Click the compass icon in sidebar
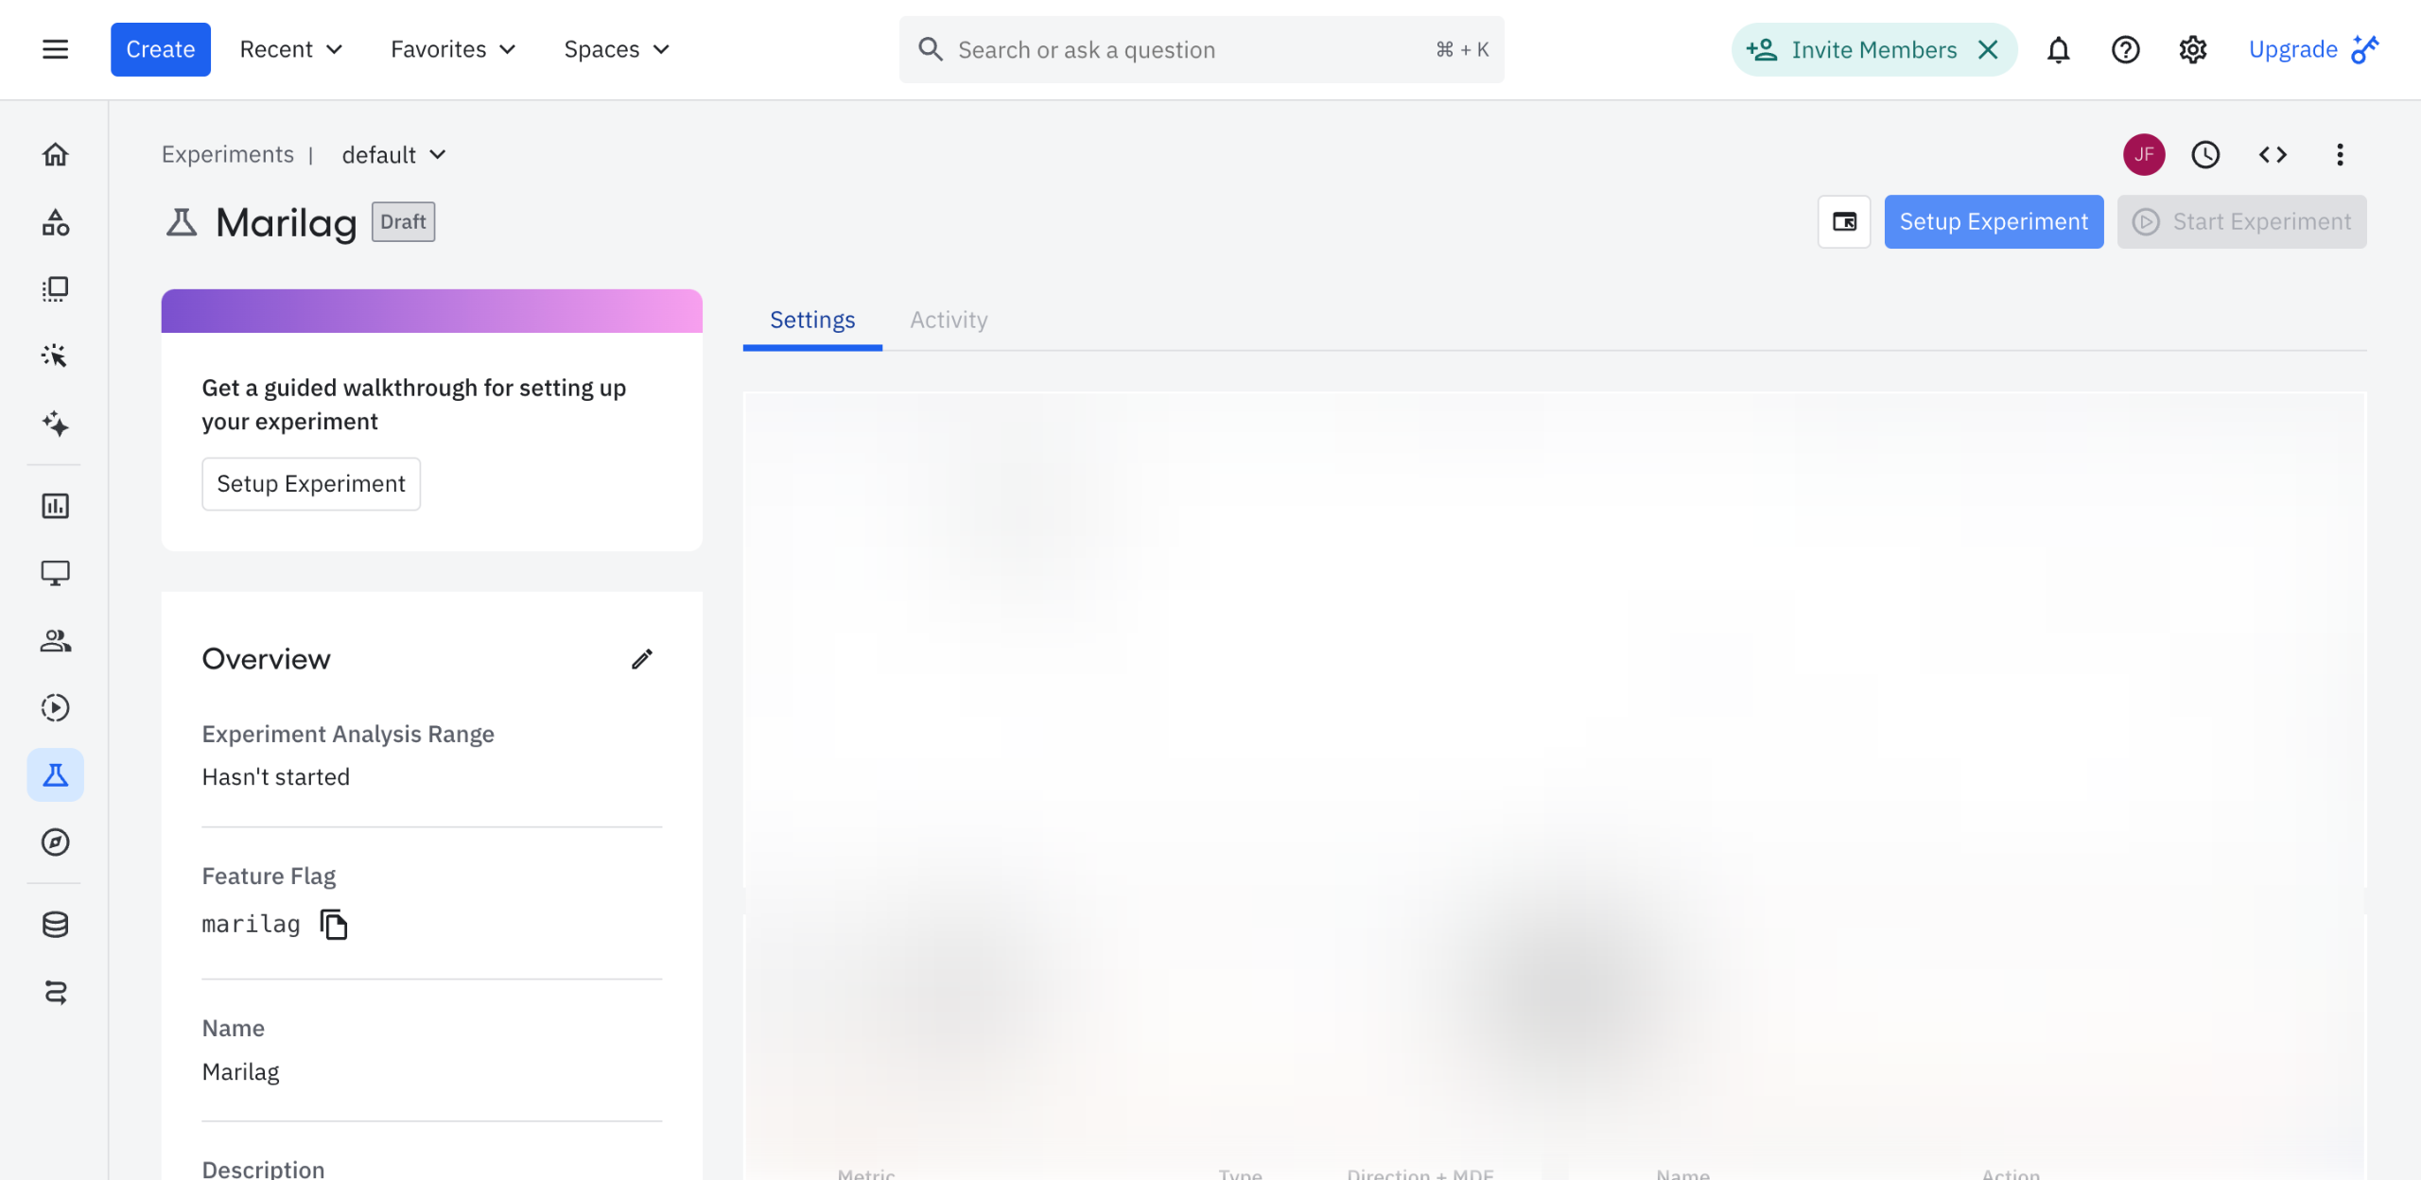 point(55,842)
